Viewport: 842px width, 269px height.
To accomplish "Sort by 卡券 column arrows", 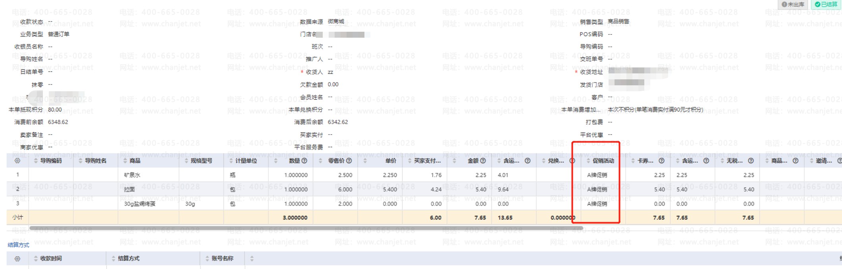I will 633,161.
